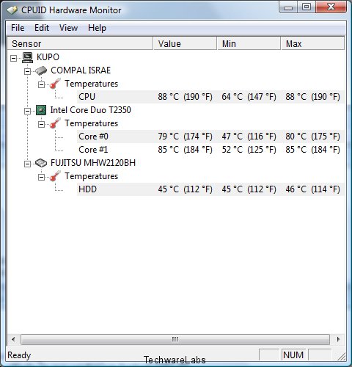Viewport: 352px width, 367px height.
Task: Open the Edit menu
Action: click(42, 28)
